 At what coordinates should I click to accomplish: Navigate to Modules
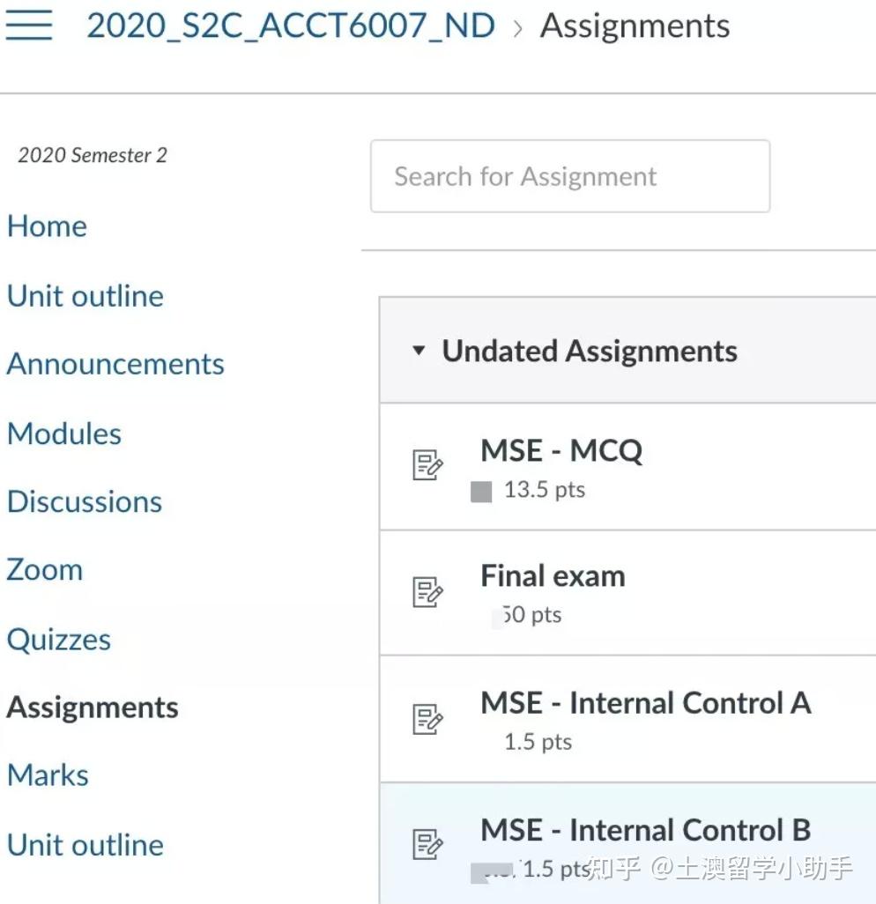coord(64,433)
